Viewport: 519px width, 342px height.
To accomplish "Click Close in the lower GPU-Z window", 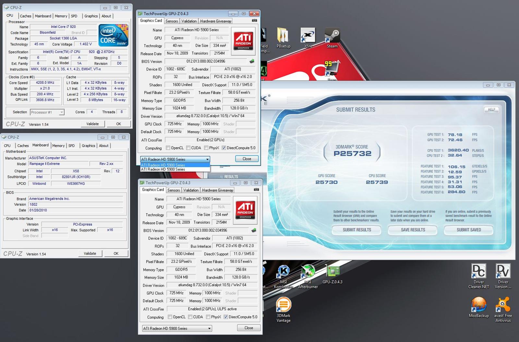I will [x=249, y=328].
